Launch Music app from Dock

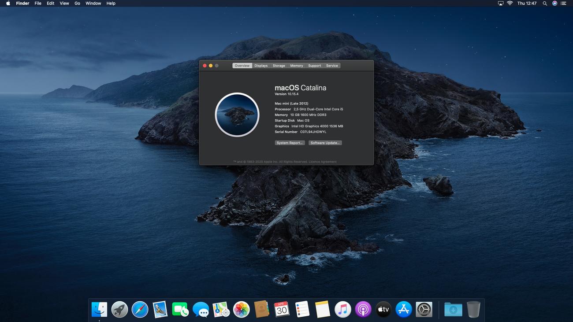point(343,310)
